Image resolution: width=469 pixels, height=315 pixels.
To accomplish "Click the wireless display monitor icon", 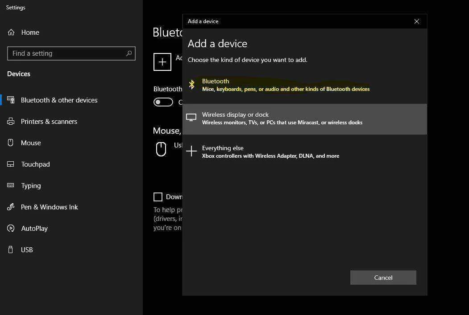I will [x=191, y=118].
